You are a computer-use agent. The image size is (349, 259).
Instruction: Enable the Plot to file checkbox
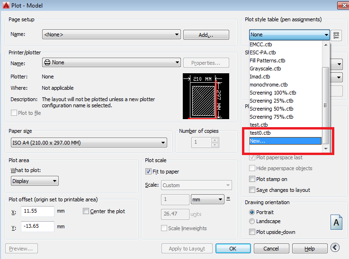[x=14, y=113]
